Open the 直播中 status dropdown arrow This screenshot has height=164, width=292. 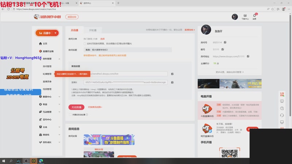pyautogui.click(x=55, y=33)
